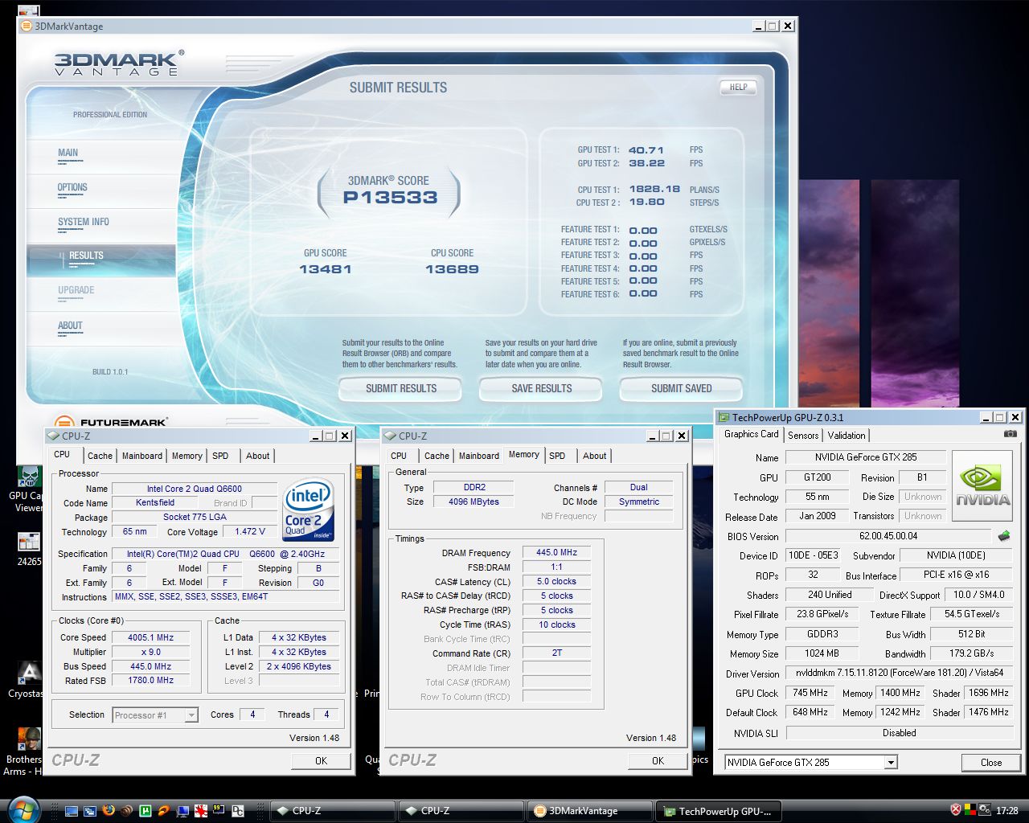Switch to Cache tab in left CPU-Z
Image resolution: width=1029 pixels, height=823 pixels.
click(x=100, y=456)
